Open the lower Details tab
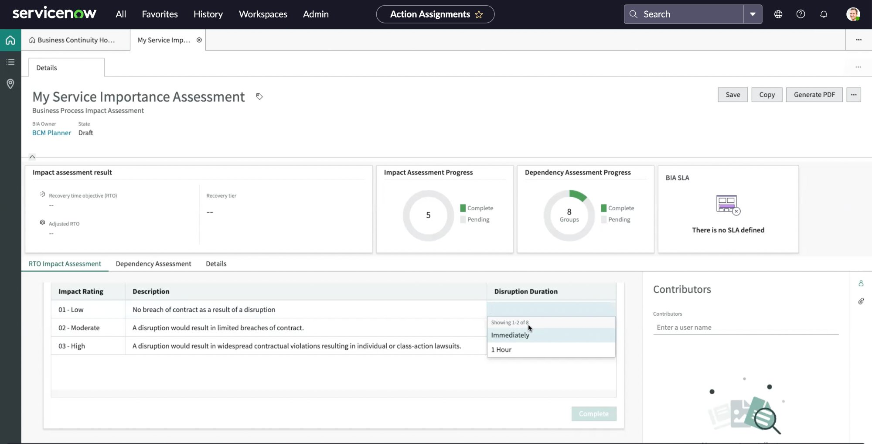This screenshot has width=872, height=444. pyautogui.click(x=216, y=263)
